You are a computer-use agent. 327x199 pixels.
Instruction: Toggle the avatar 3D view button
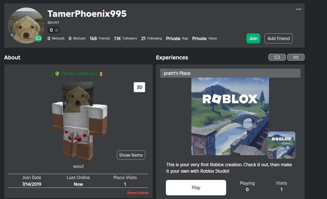coord(139,87)
